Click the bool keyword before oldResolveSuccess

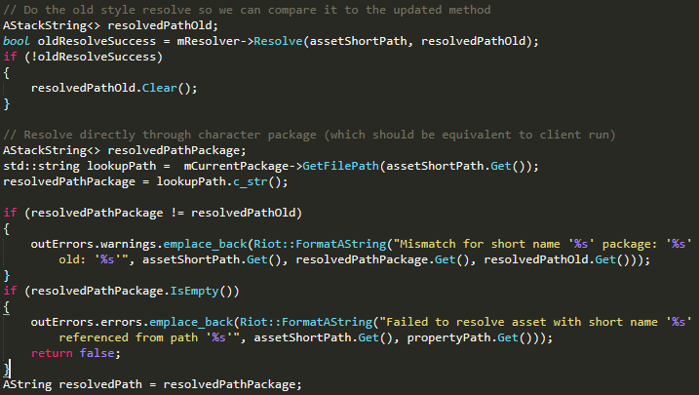pos(17,40)
